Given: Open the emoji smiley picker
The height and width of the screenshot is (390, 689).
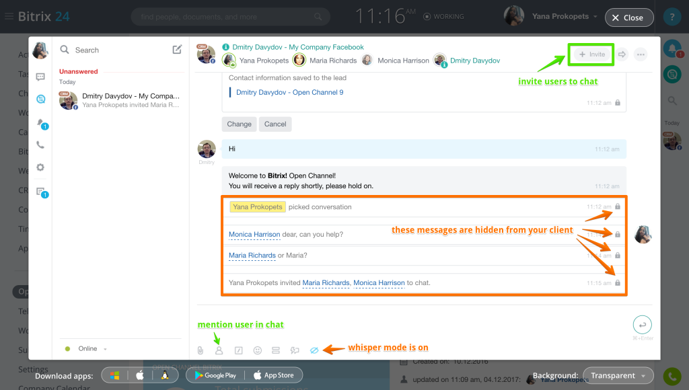Looking at the screenshot, I should coord(258,350).
